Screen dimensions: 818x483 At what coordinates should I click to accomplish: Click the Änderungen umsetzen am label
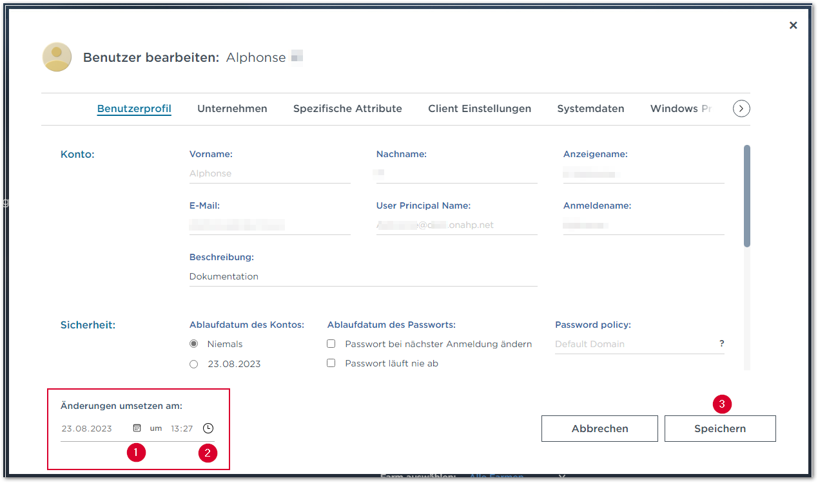(x=122, y=406)
